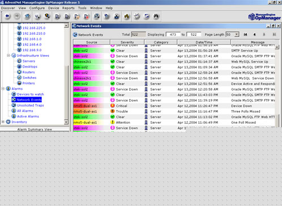Select the 192.168.225.0 network node
This screenshot has height=206, width=282.
point(34,28)
